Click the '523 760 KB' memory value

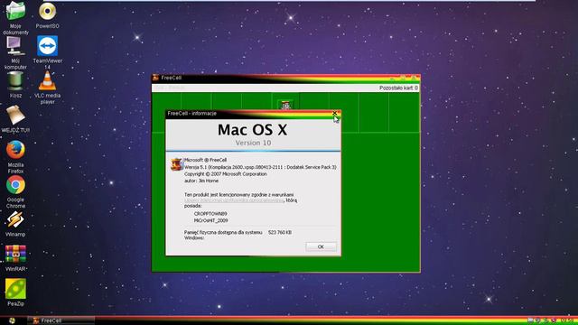click(x=280, y=232)
